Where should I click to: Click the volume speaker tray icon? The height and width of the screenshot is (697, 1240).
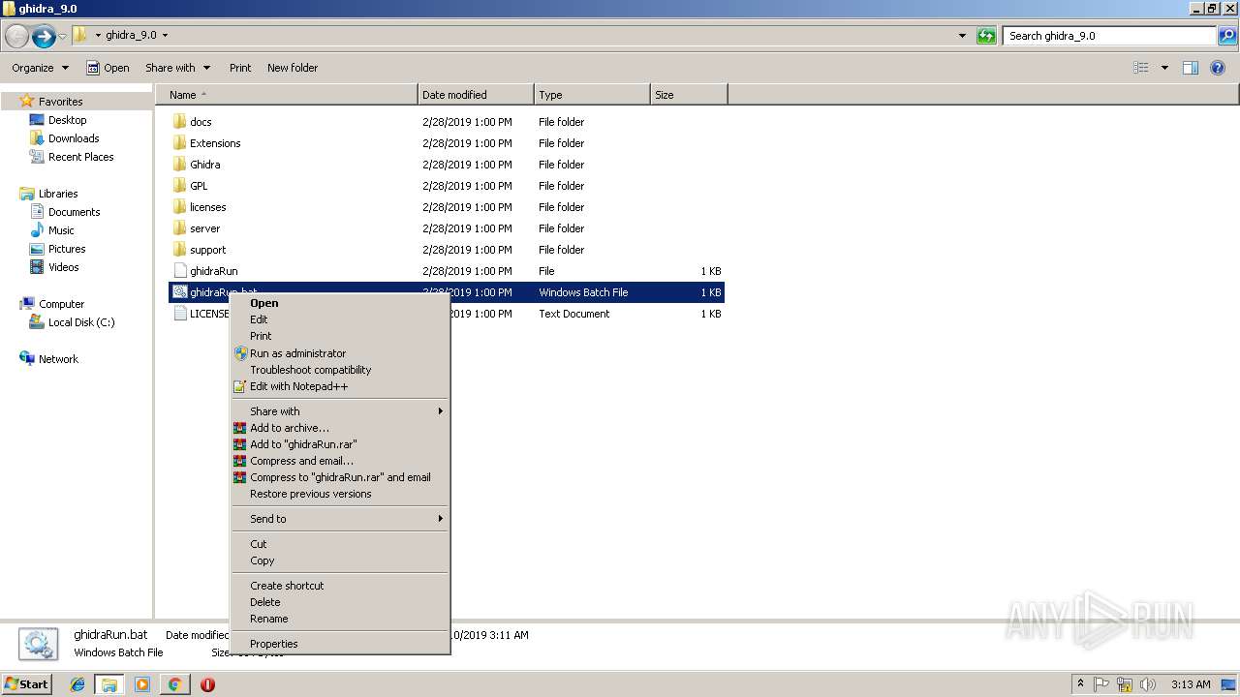(1148, 684)
